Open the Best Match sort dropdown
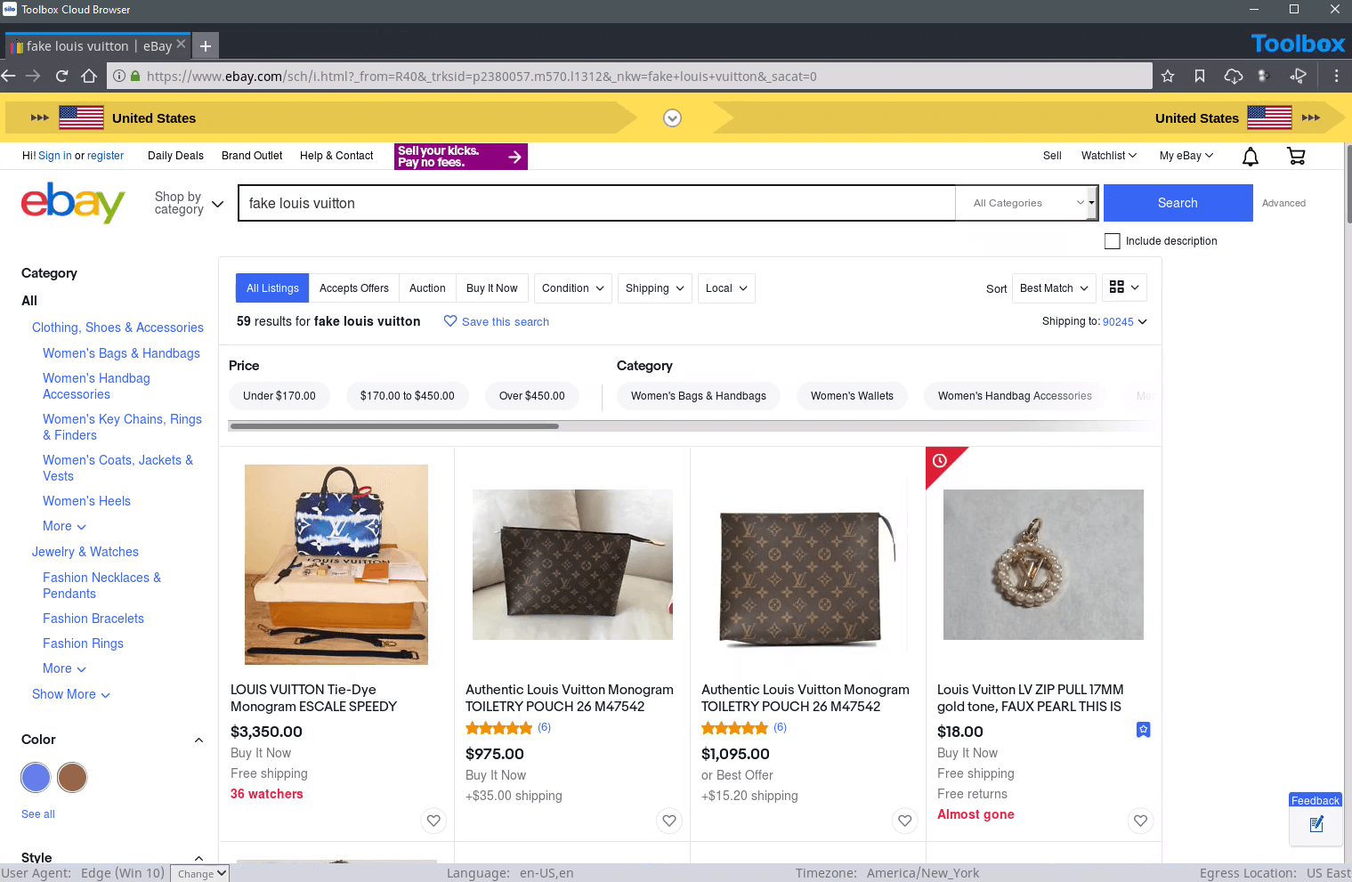Viewport: 1352px width, 882px height. coord(1055,288)
